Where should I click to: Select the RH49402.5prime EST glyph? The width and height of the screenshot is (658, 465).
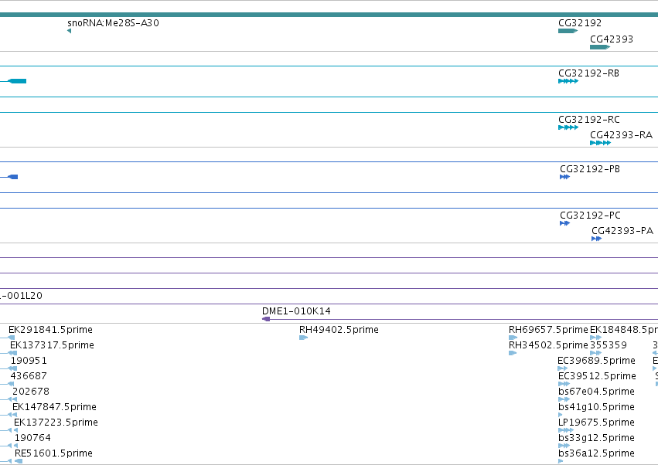pos(303,338)
